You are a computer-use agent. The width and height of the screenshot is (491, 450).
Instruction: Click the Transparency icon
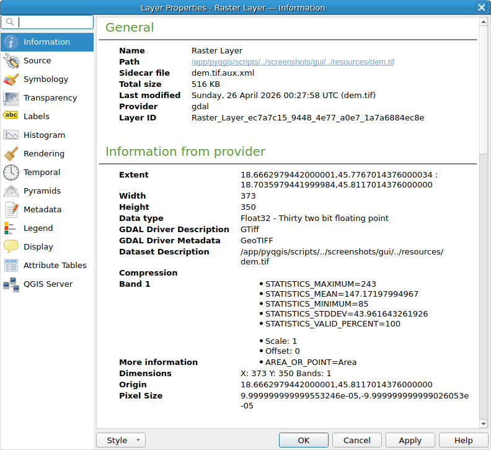click(11, 98)
